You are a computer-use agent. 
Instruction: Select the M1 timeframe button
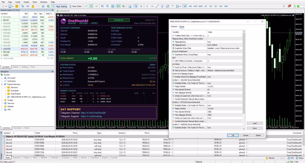coord(185,6)
